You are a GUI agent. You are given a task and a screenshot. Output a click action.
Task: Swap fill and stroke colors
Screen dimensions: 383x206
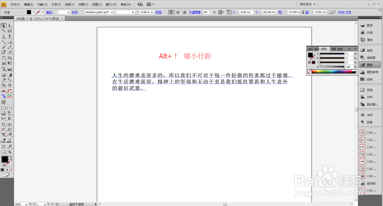coord(11,157)
